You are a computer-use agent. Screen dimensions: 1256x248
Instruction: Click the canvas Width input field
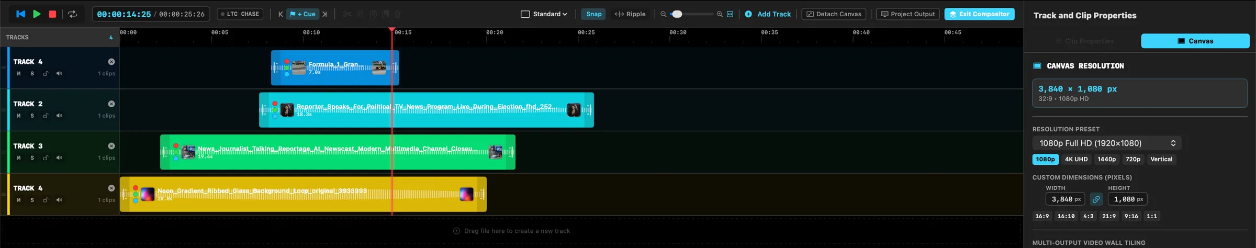tap(1065, 199)
